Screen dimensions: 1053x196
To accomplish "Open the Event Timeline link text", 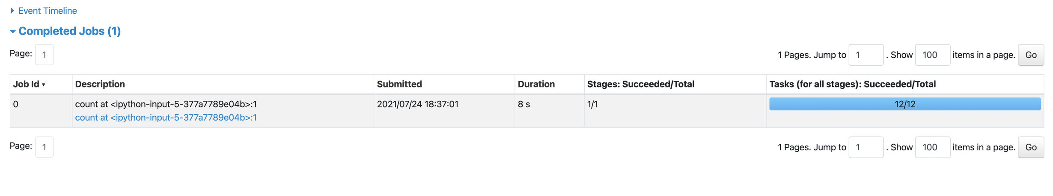I will click(48, 11).
